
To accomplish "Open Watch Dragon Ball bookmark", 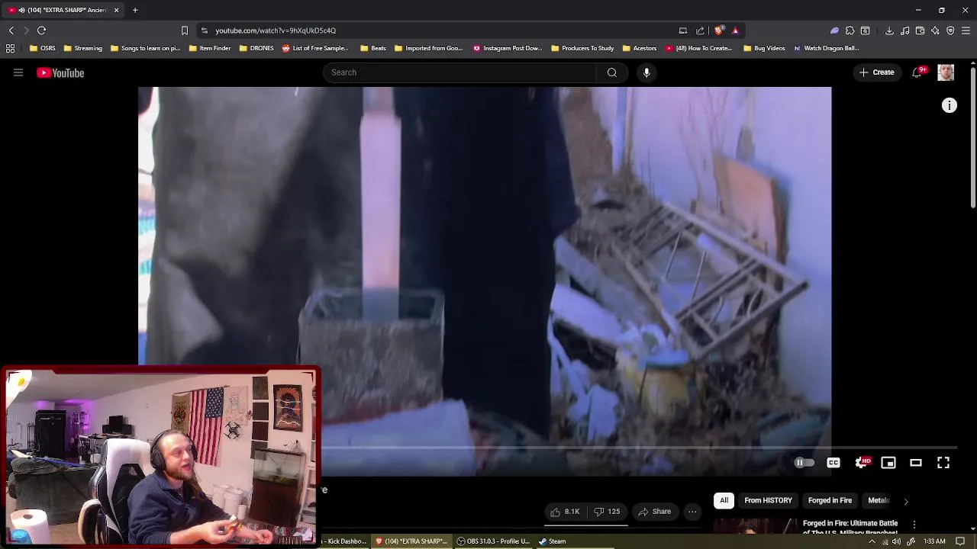I will 827,48.
